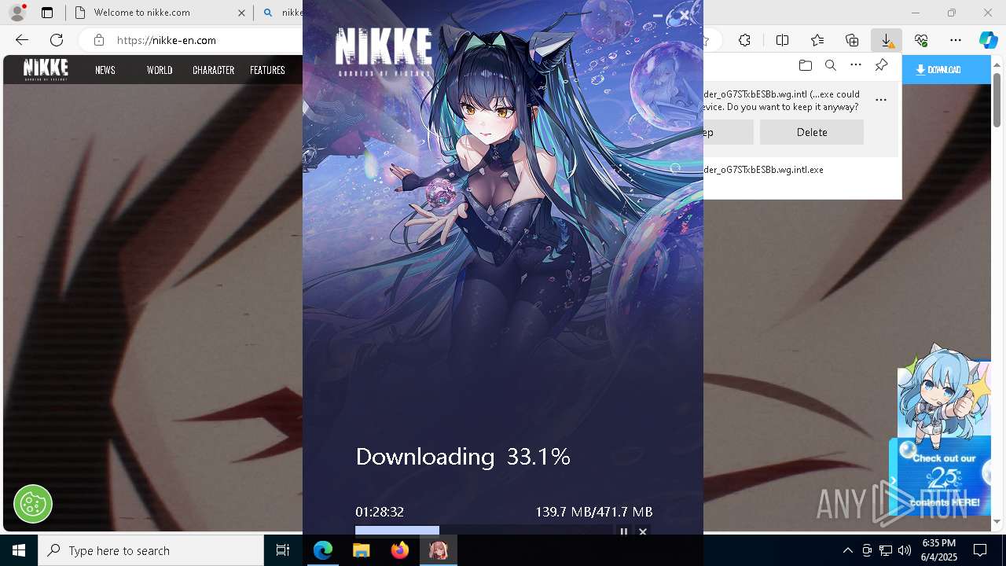Screen dimensions: 1006x566
Task: Open downloads folder from Downloads panel
Action: point(805,65)
